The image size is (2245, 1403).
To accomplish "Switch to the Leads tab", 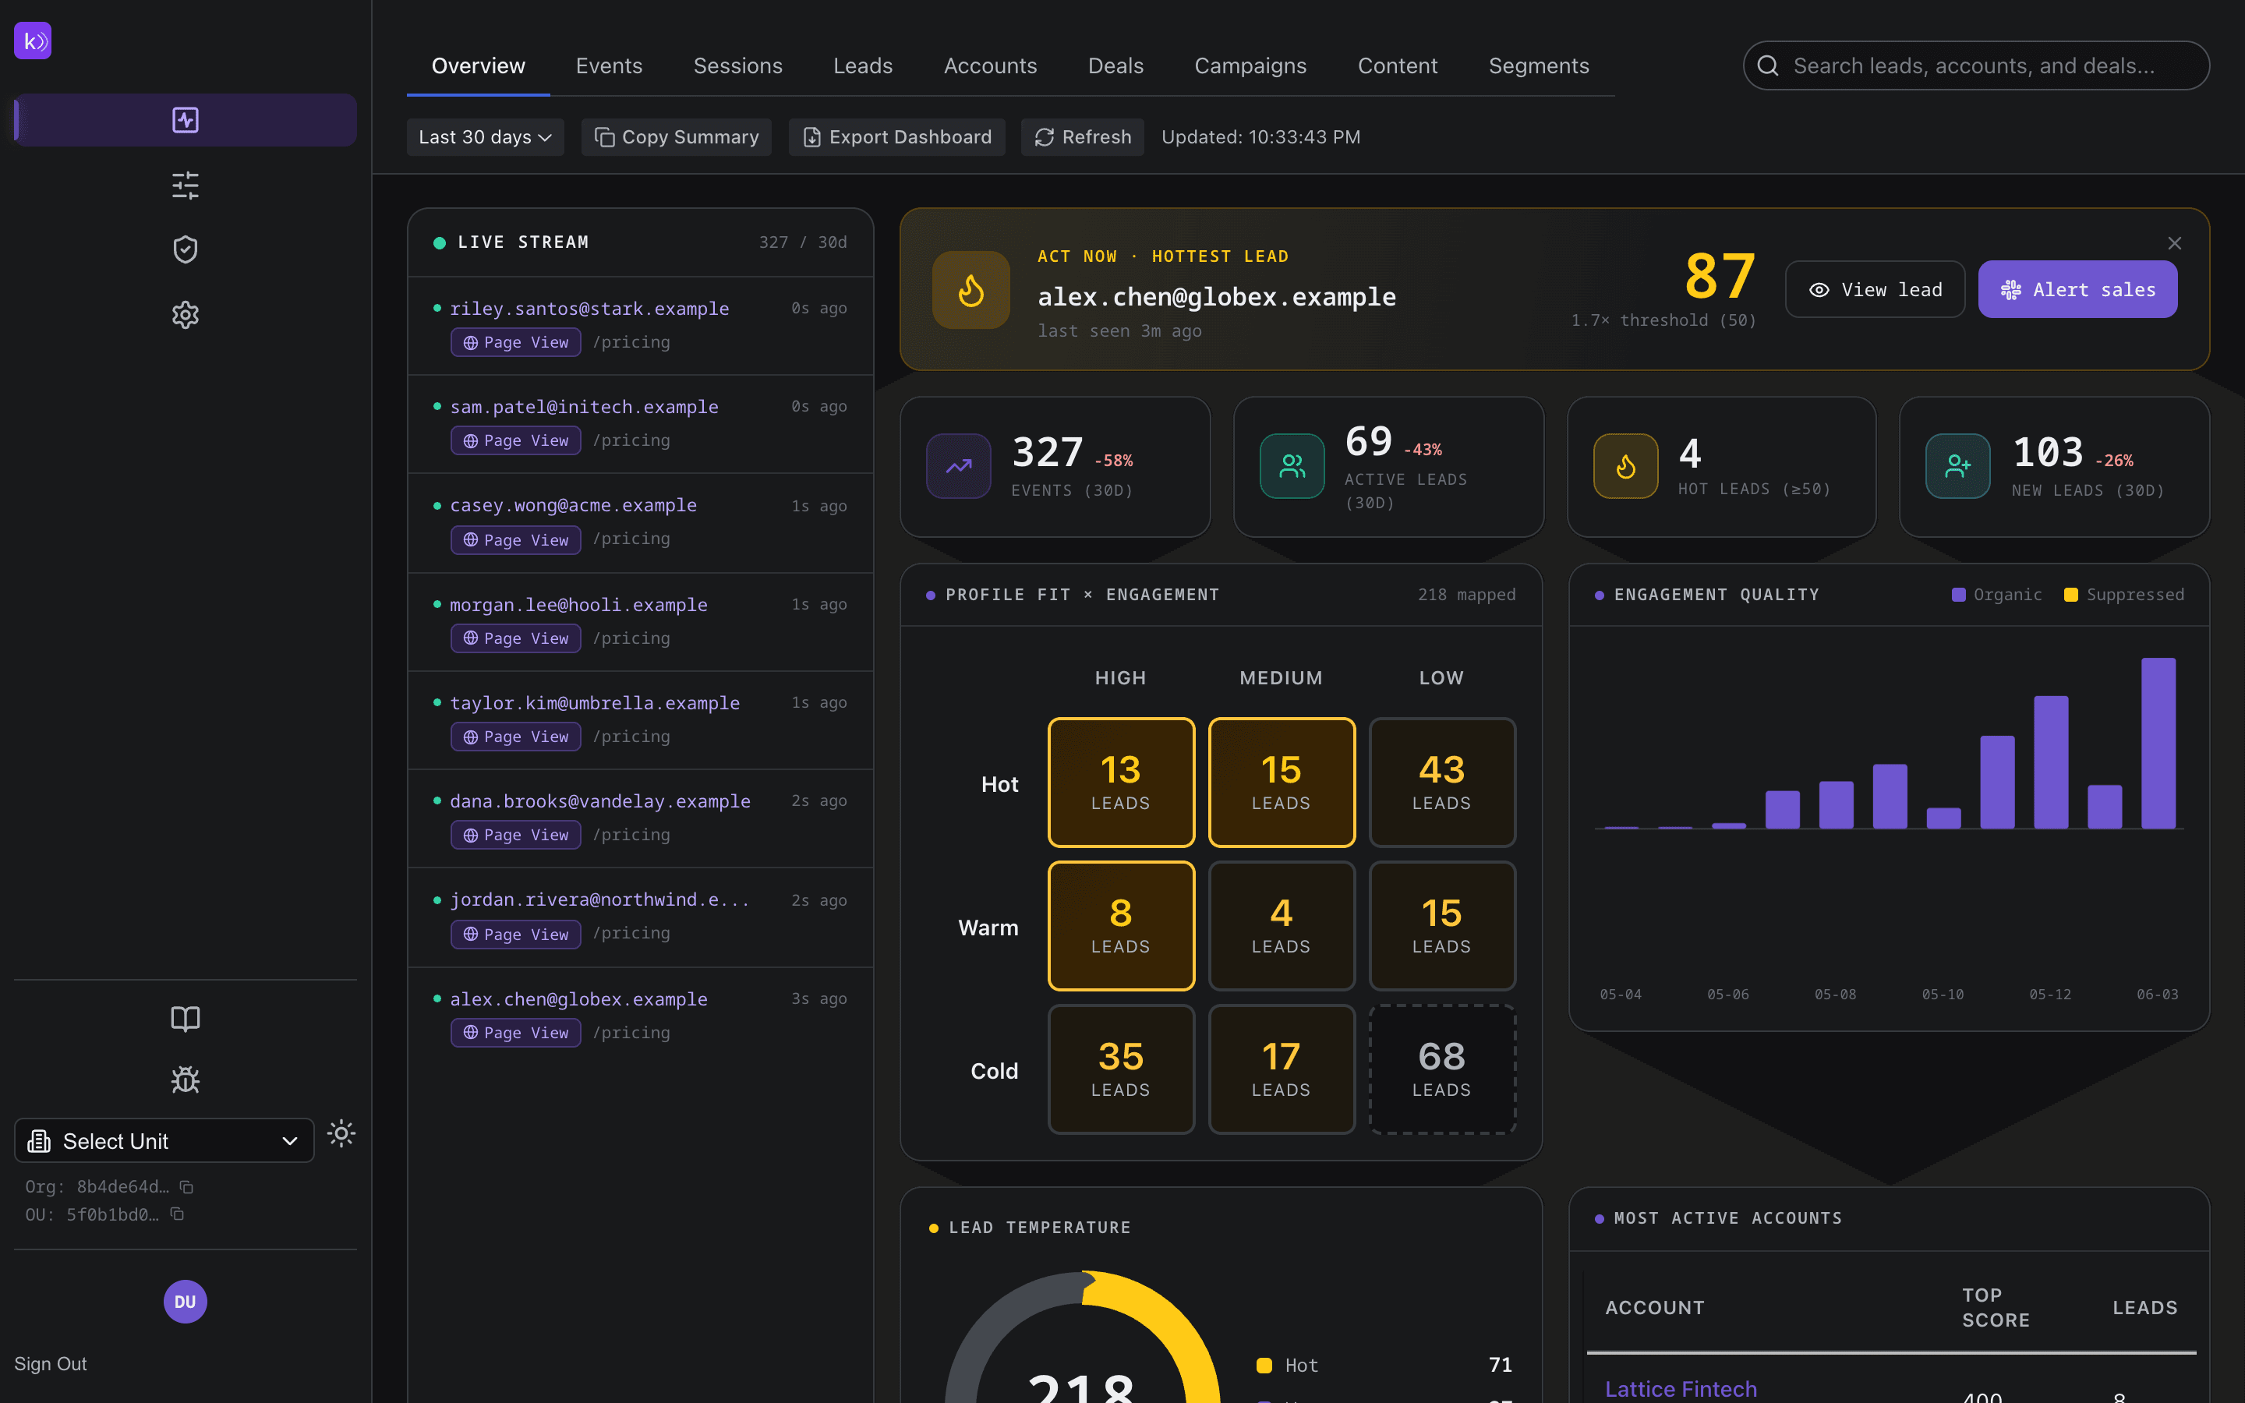I will tap(863, 66).
